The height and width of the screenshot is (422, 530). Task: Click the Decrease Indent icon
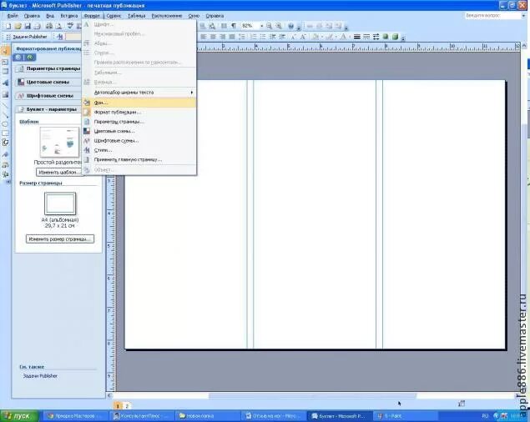click(x=272, y=37)
